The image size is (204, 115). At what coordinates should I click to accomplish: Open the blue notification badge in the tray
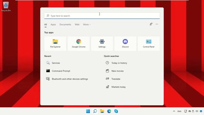click(201, 111)
